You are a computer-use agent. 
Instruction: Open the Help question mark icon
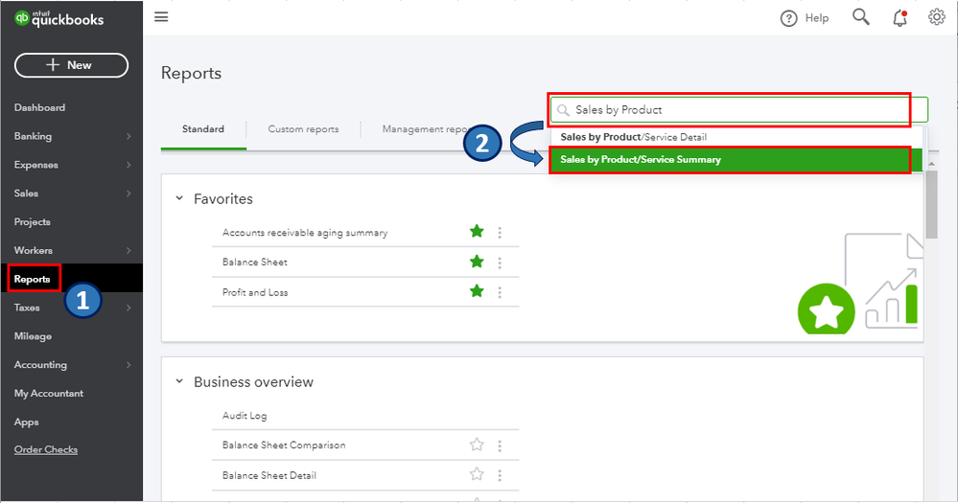click(x=789, y=18)
